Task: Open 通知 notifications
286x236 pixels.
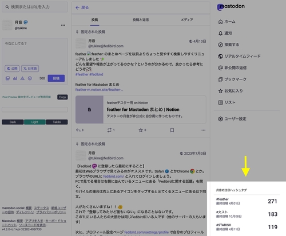Action: click(225, 33)
